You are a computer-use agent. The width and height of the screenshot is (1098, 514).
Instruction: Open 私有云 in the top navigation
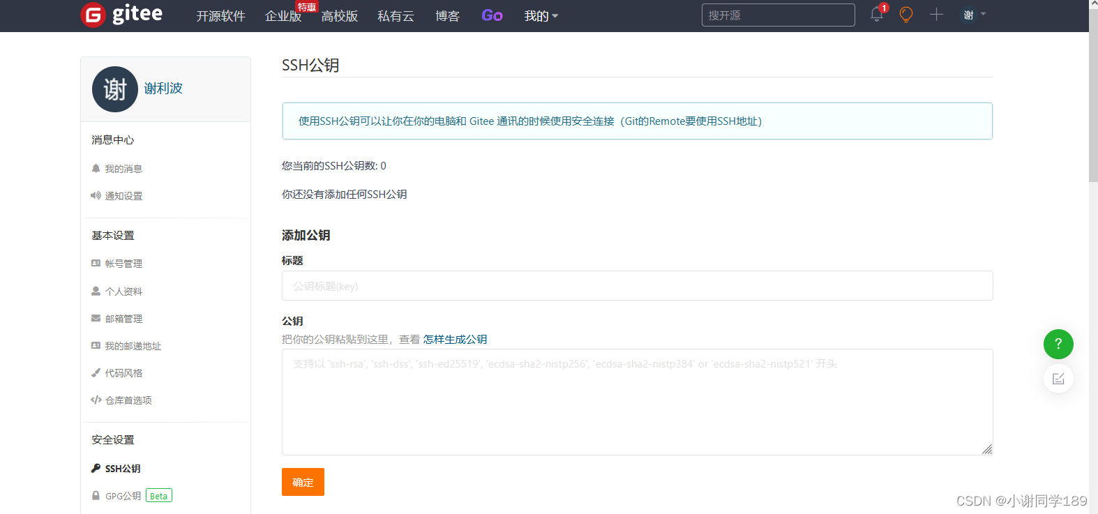396,16
